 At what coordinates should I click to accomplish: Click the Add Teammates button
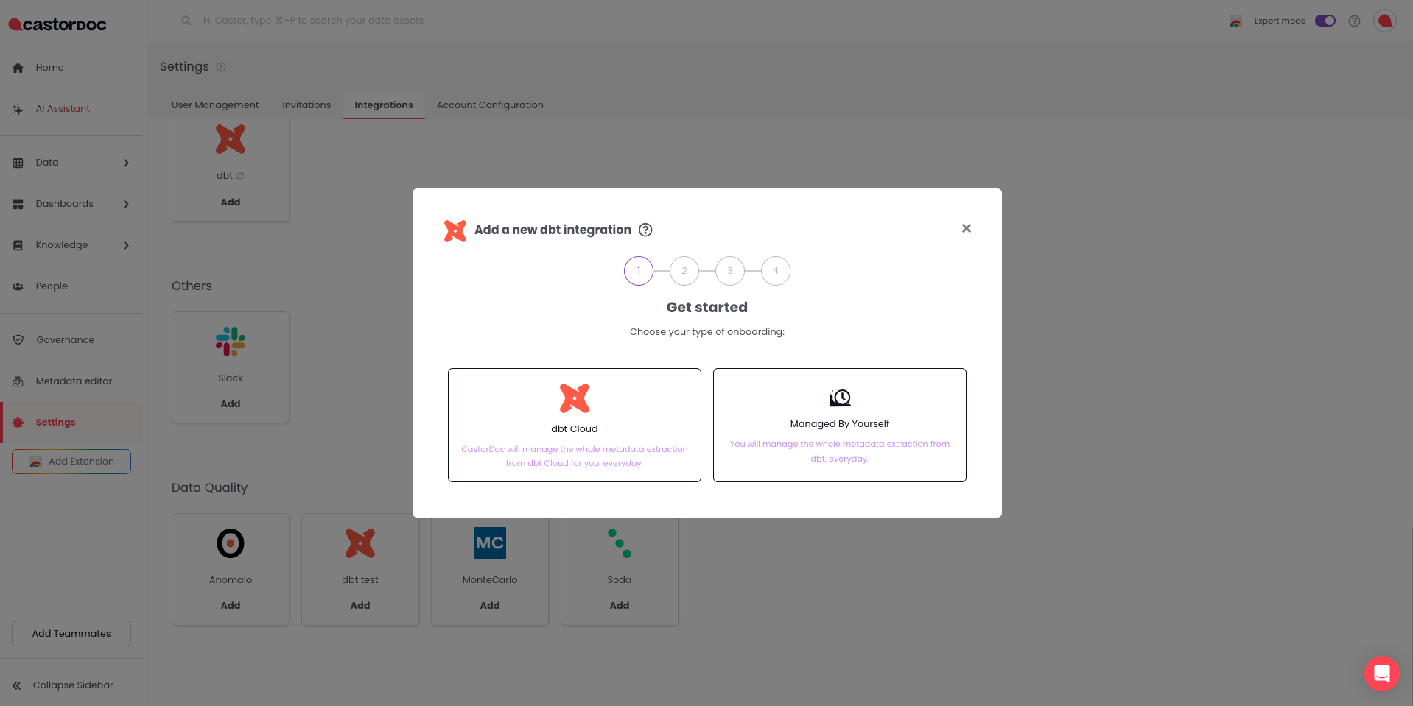point(71,634)
